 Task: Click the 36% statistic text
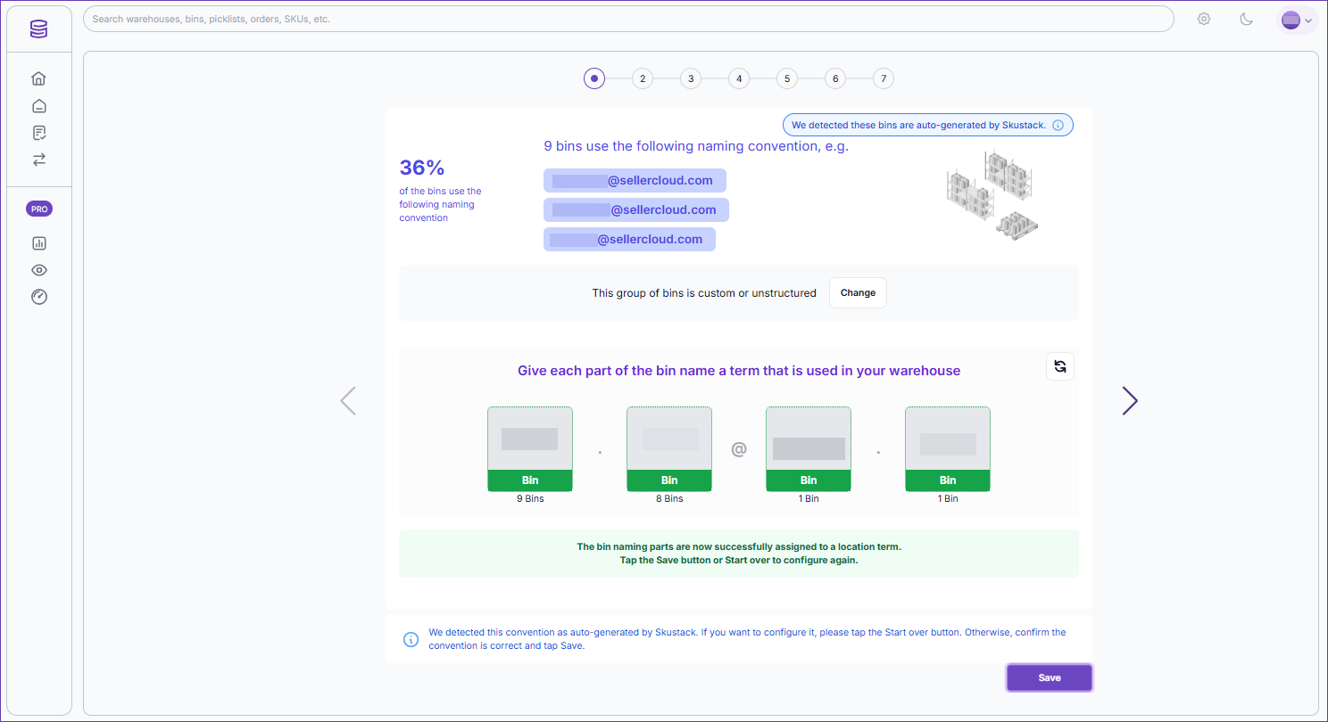pyautogui.click(x=422, y=168)
